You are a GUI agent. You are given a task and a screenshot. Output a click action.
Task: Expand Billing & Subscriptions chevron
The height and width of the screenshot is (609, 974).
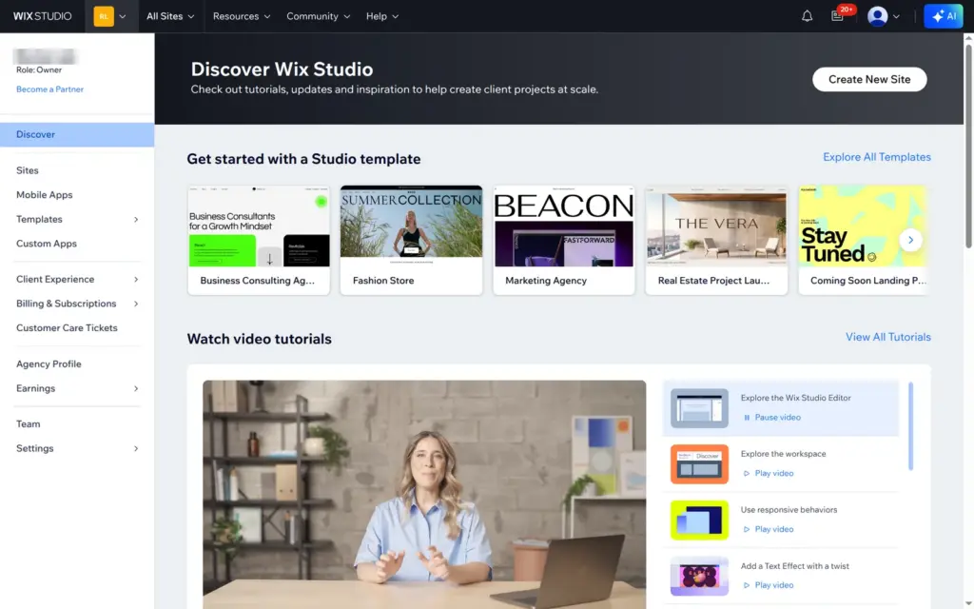coord(136,304)
